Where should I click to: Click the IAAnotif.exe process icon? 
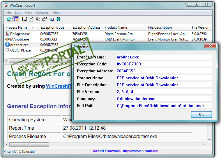[x=7, y=39]
